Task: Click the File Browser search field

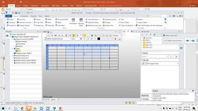Action: click(x=155, y=56)
